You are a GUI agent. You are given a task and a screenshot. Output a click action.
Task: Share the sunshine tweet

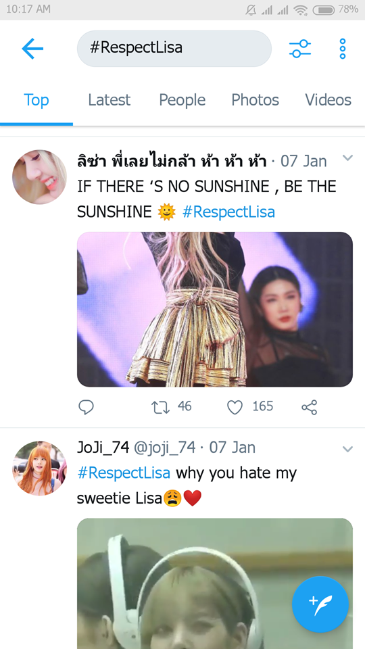309,407
